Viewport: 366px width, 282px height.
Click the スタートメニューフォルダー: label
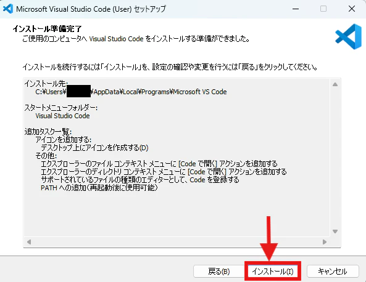(61, 108)
